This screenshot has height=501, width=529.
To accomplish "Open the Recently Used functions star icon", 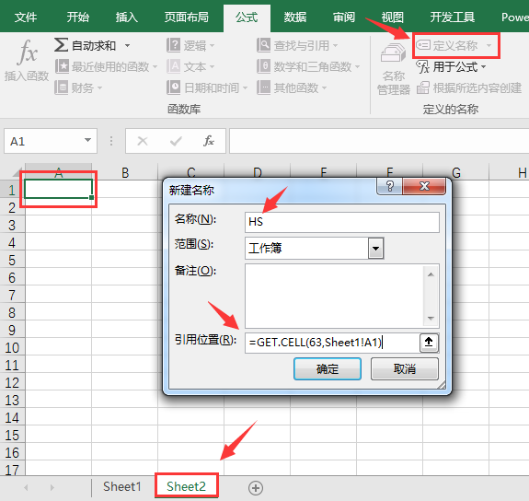I will (62, 66).
